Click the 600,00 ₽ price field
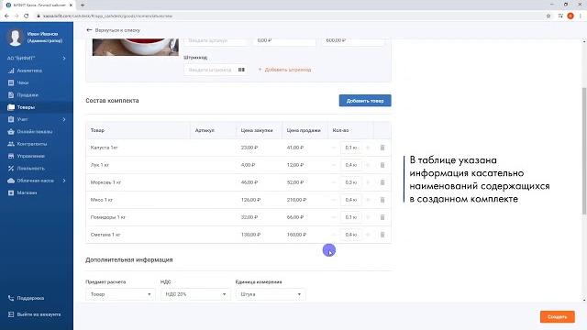This screenshot has height=330, width=587. click(x=352, y=40)
